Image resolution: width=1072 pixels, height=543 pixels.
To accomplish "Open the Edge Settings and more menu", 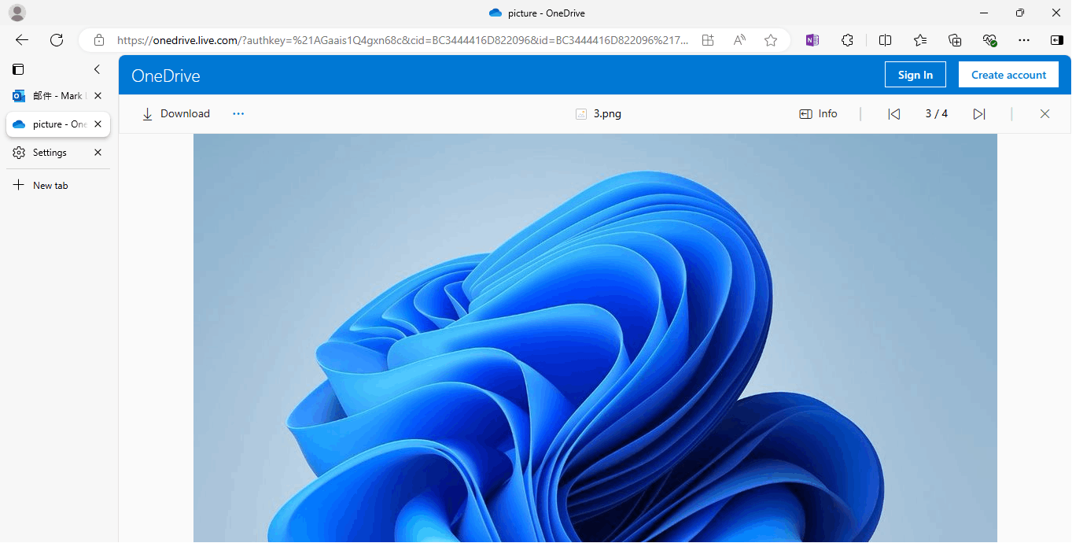I will [x=1023, y=40].
